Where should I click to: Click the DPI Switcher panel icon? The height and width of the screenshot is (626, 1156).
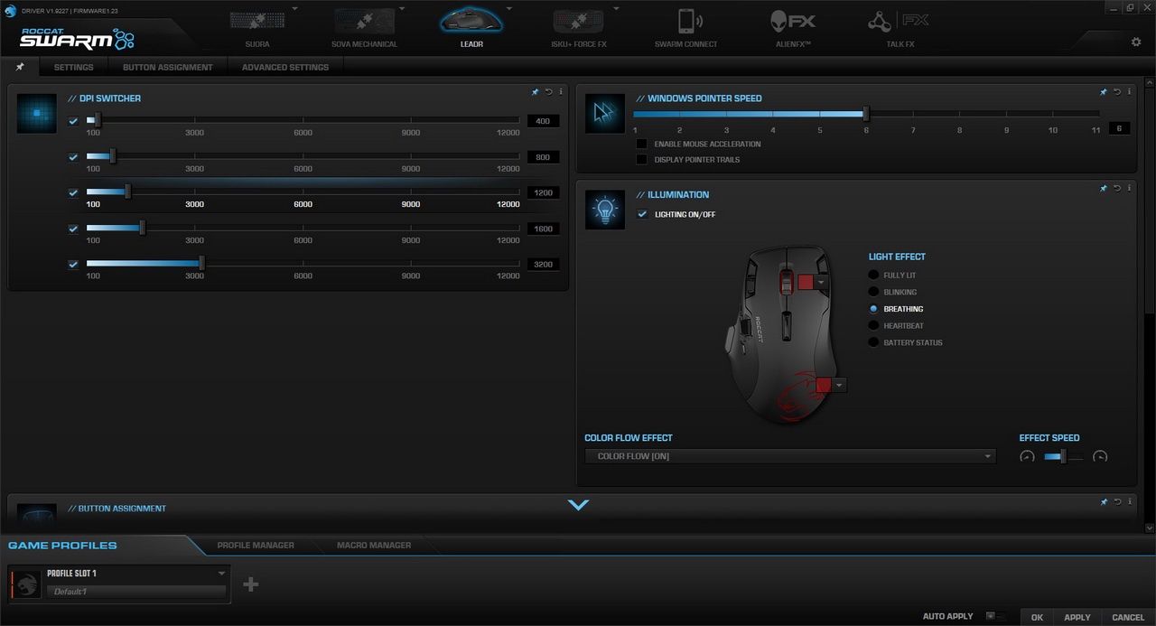37,114
